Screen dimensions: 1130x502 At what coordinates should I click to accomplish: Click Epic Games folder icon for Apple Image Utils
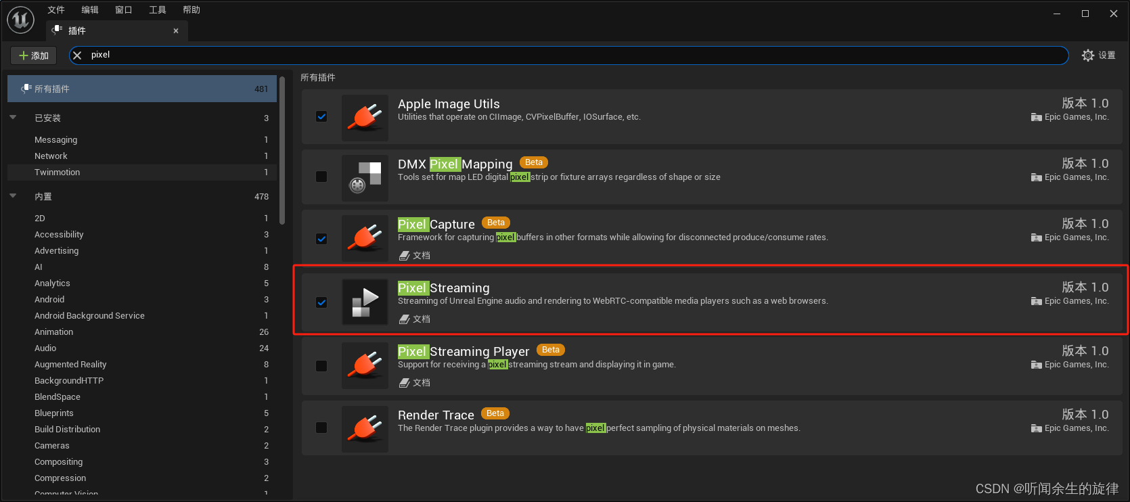click(x=1036, y=117)
